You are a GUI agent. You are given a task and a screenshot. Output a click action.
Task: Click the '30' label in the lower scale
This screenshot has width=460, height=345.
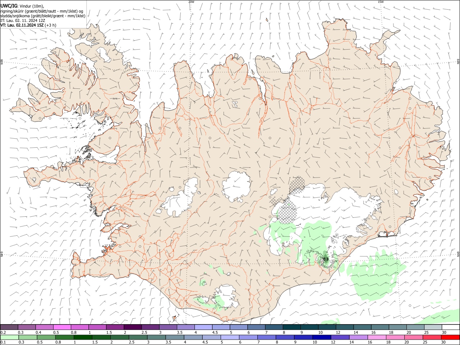(x=443, y=342)
